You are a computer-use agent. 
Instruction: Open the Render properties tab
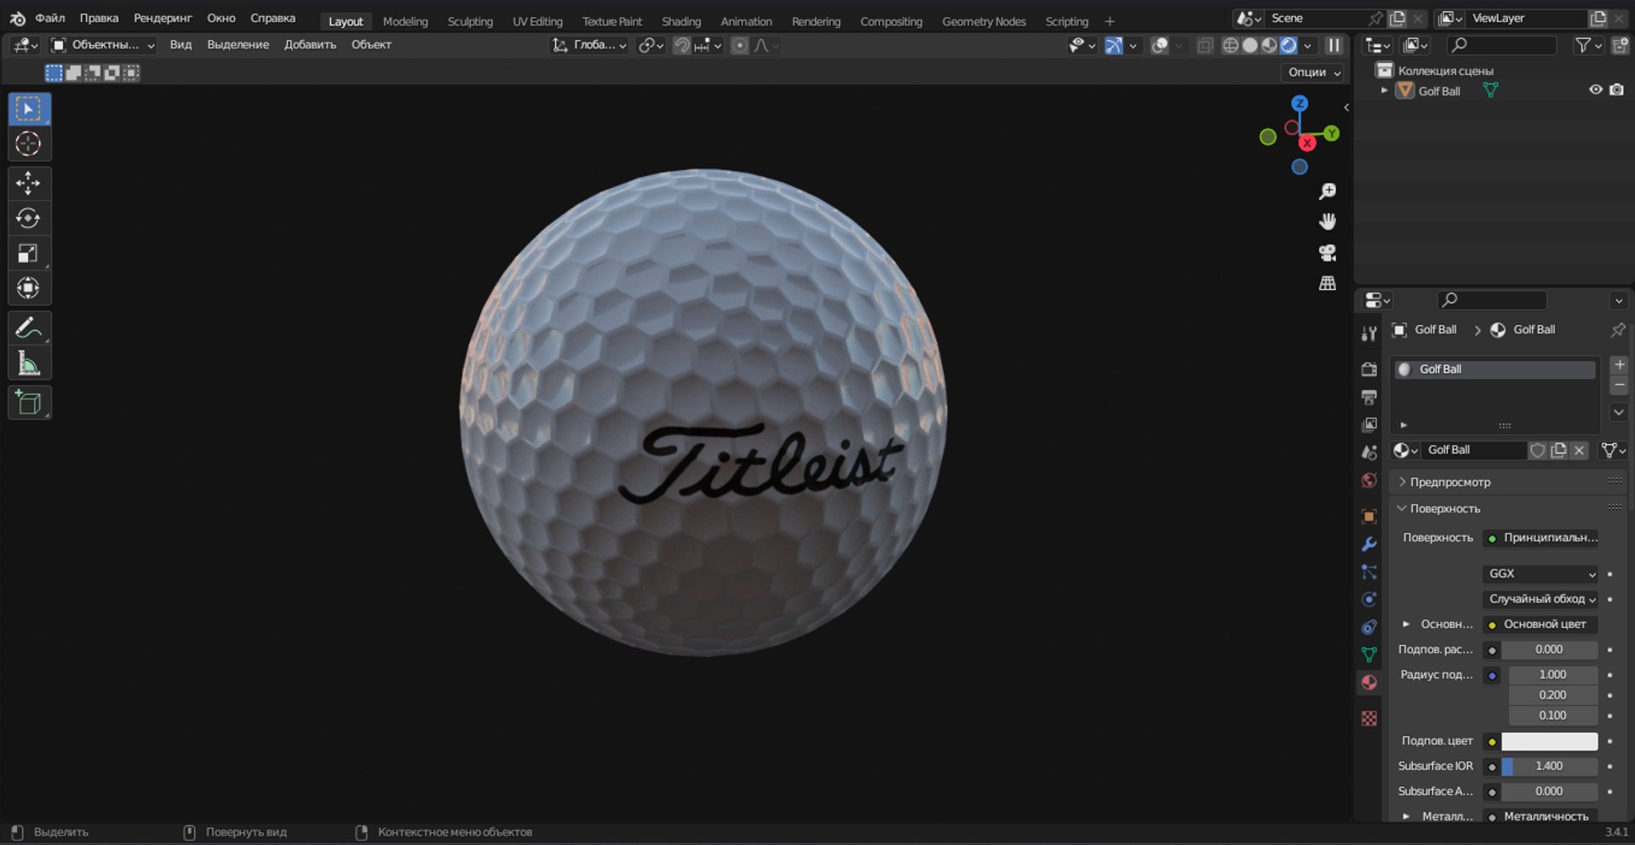point(1368,369)
